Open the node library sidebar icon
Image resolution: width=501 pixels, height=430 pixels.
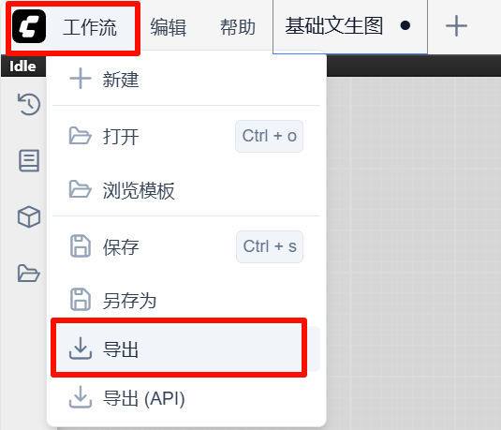pyautogui.click(x=29, y=160)
